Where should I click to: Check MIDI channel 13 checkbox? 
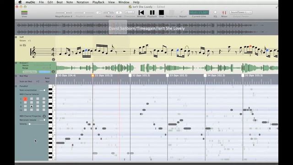coord(25,110)
